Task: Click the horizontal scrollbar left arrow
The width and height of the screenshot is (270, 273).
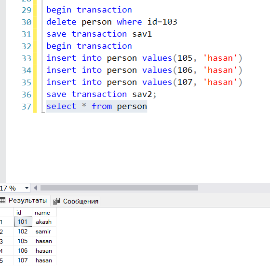Action: coord(36,188)
